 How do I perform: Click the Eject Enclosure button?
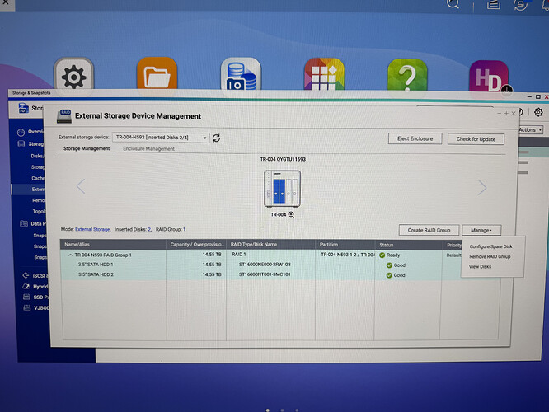pos(415,138)
